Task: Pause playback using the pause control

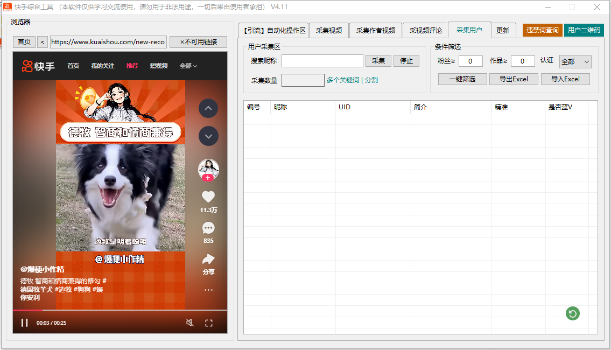Action: 24,323
